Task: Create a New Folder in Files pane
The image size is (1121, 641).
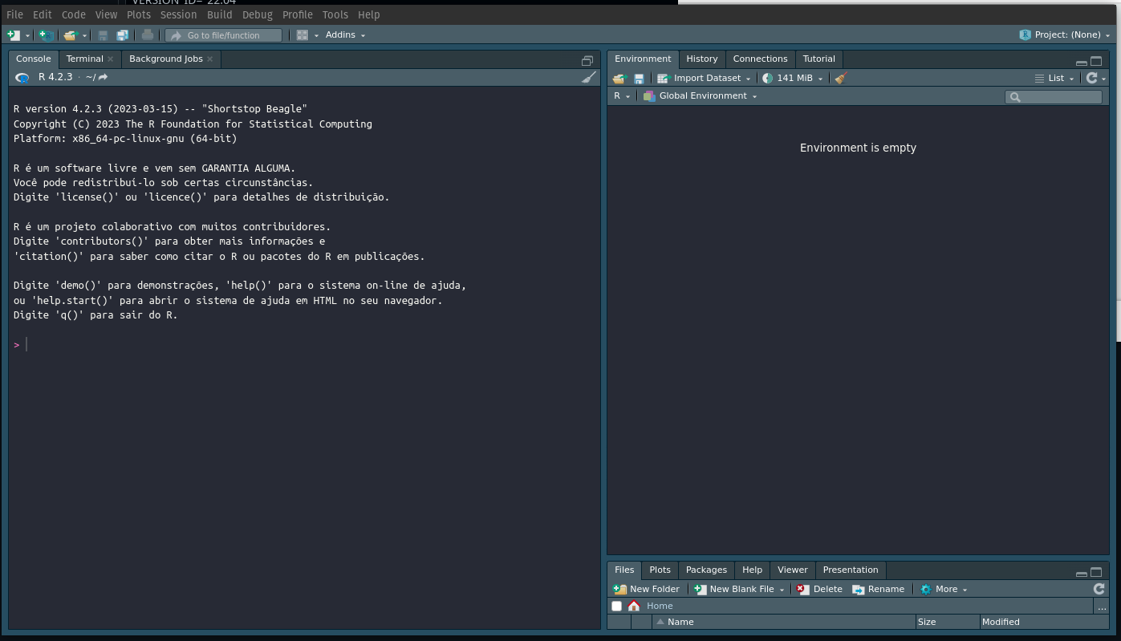Action: click(x=645, y=588)
